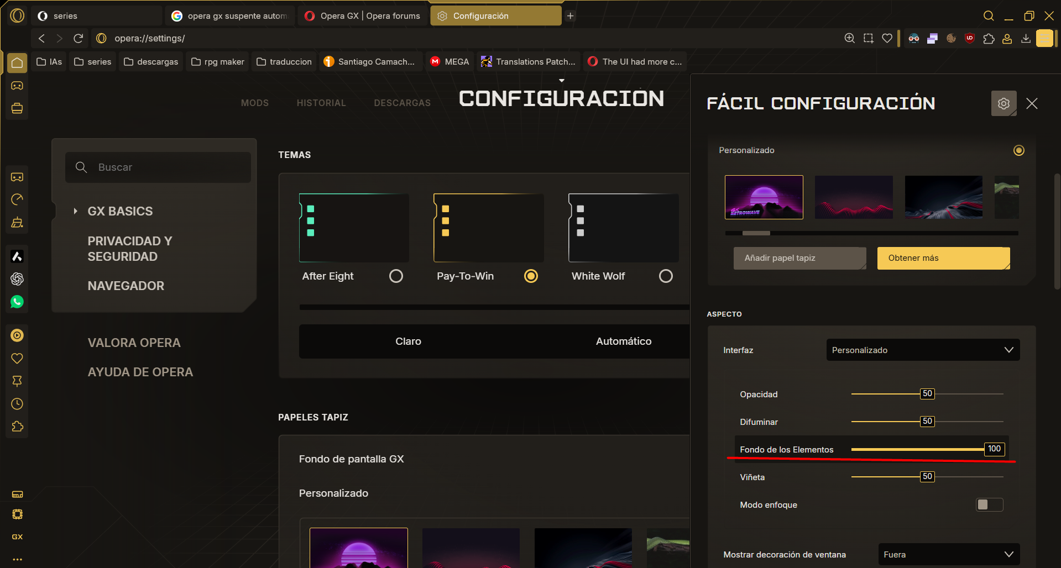
Task: Open ChatGPT sidebar icon
Action: (17, 279)
